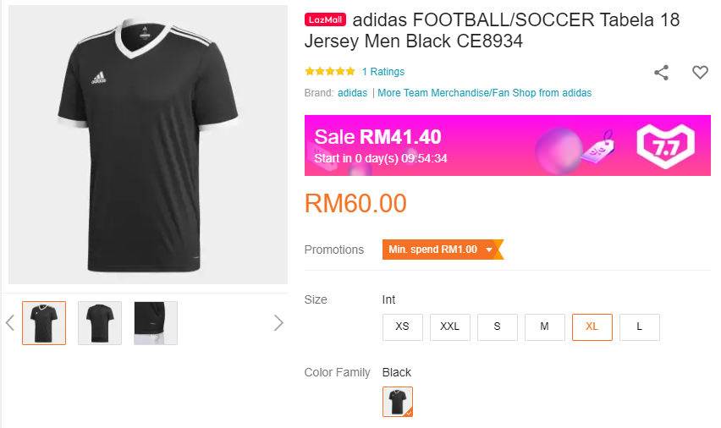Viewport: 721px width, 428px height.
Task: Open the adidas brand link
Action: pyautogui.click(x=352, y=93)
